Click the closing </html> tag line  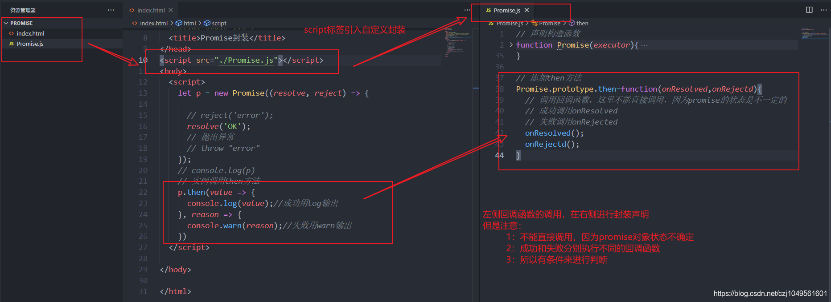(175, 291)
